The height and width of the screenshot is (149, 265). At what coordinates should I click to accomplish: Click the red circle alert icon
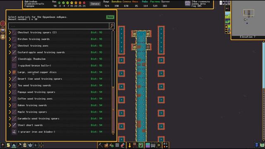(x=3, y=24)
